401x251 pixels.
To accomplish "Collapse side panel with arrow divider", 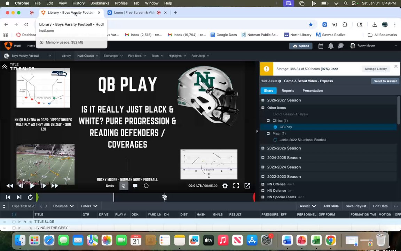I will coord(257,131).
